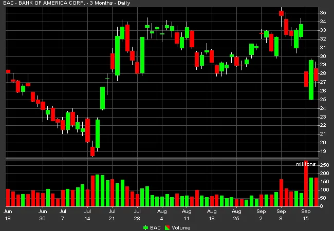Click the 'Aug 4' date axis label
The height and width of the screenshot is (231, 334).
(x=162, y=215)
